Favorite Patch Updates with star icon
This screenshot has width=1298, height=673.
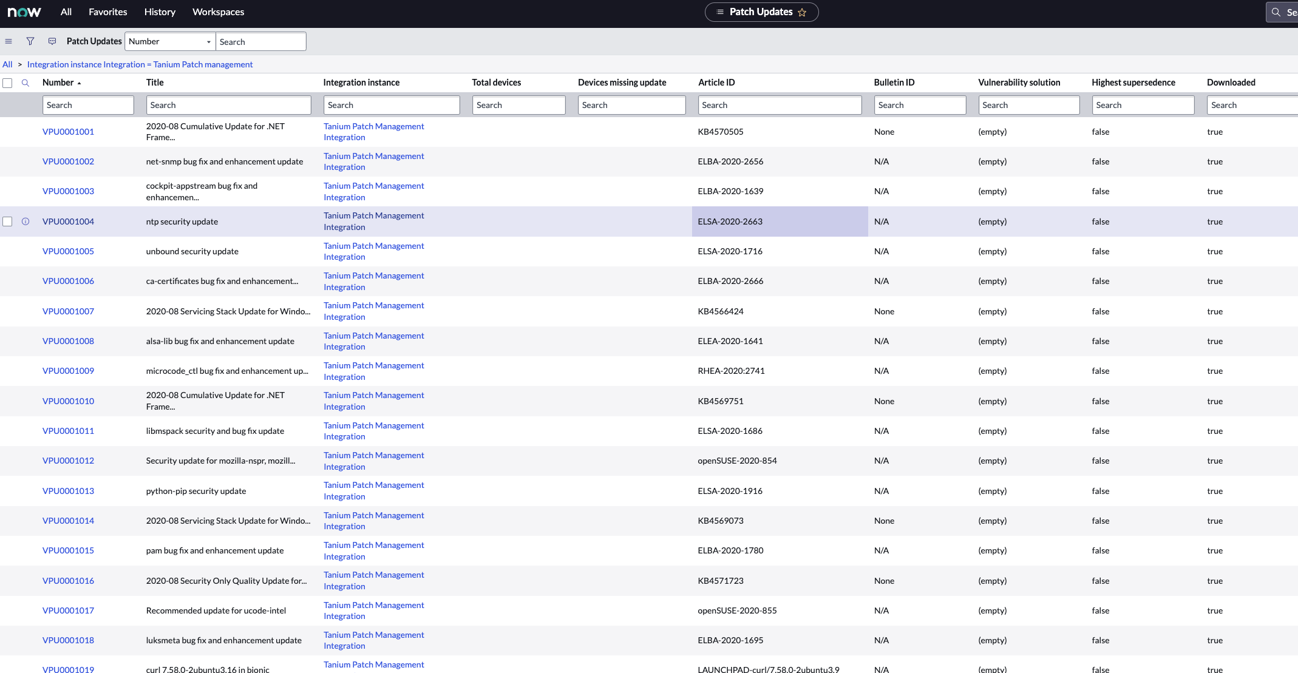pyautogui.click(x=802, y=12)
